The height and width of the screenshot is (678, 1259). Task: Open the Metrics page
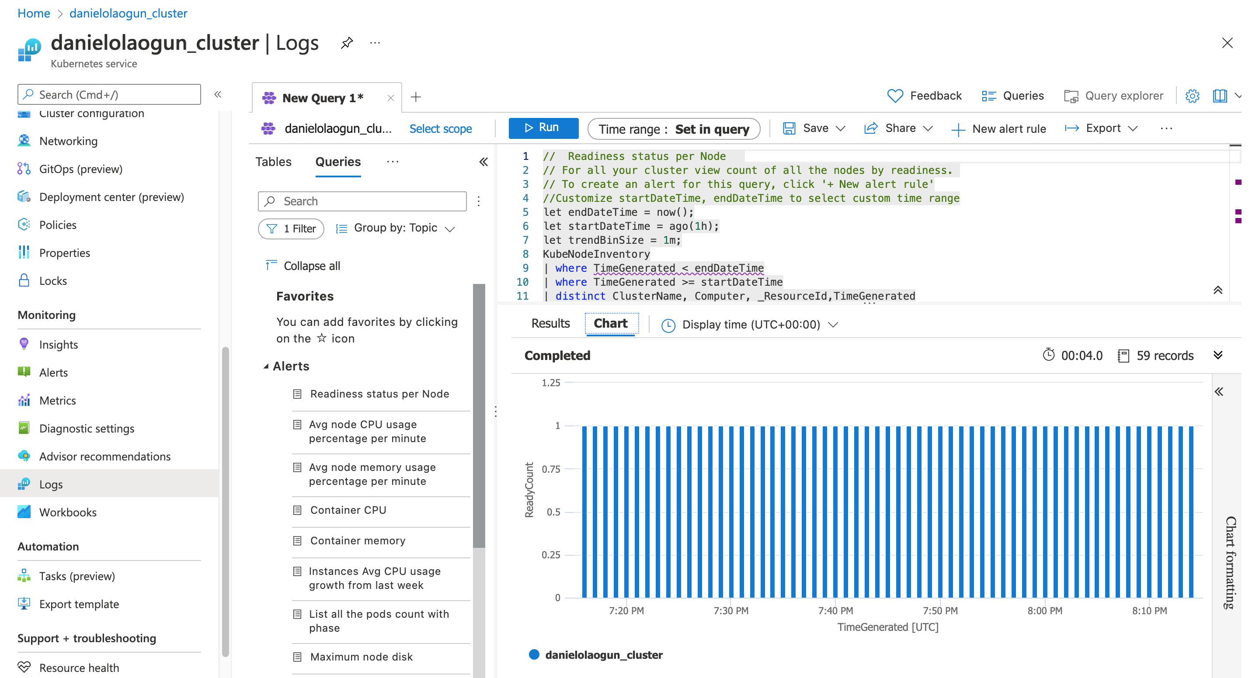[x=57, y=401]
